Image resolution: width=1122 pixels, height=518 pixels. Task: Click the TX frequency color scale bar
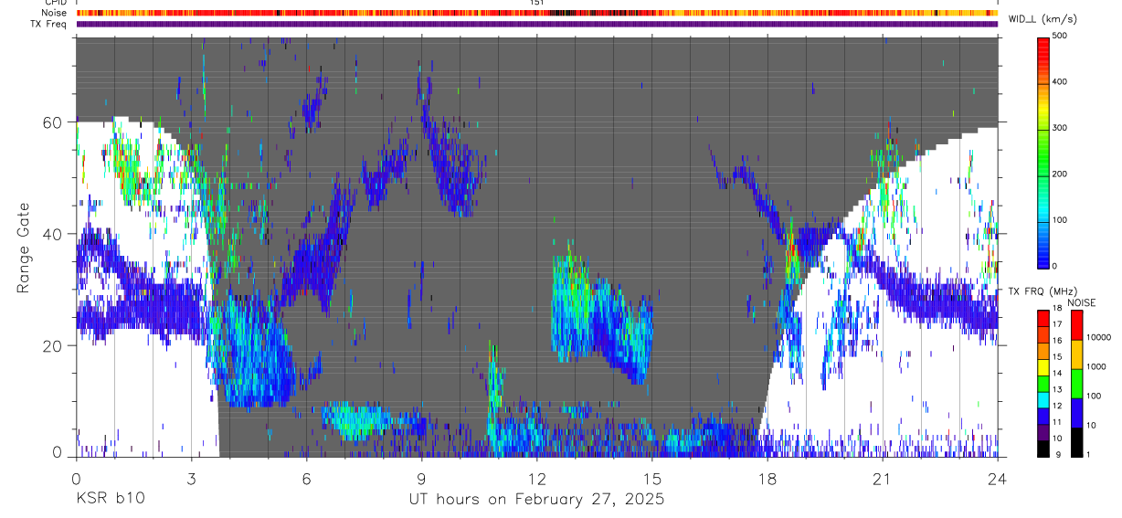pyautogui.click(x=1043, y=383)
